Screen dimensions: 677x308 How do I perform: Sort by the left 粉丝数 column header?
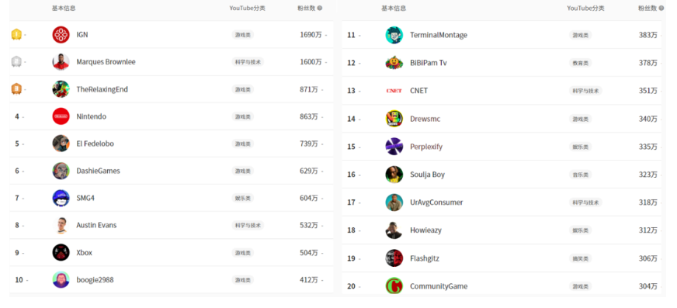tap(307, 8)
